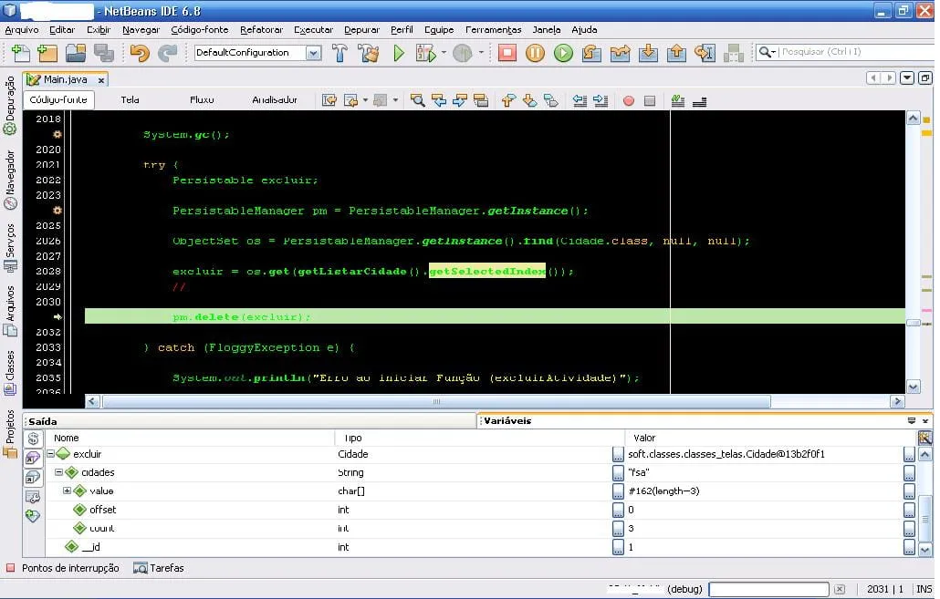Open the Depurar menu
Screen dimensions: 940x599
pos(361,29)
